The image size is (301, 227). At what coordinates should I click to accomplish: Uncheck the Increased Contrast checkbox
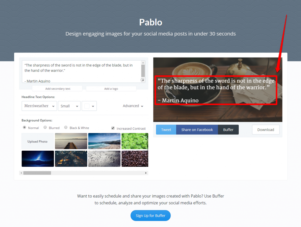113,128
